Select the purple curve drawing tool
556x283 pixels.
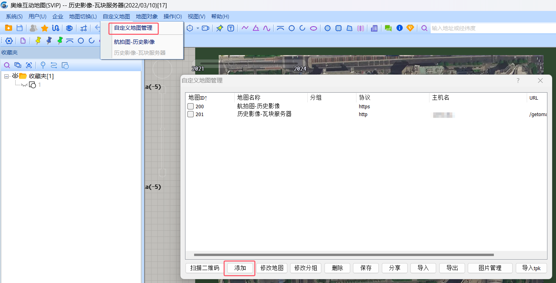pos(267,28)
